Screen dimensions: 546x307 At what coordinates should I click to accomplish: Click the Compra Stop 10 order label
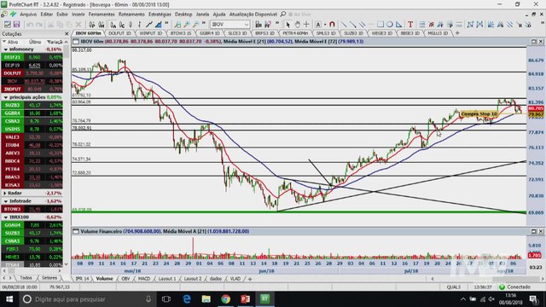point(479,113)
